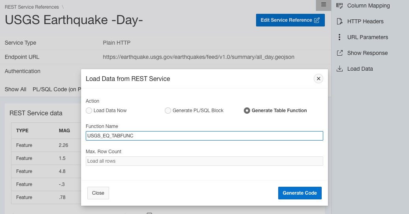Click the HTTP Headers document icon
This screenshot has height=214, width=409.
point(339,21)
